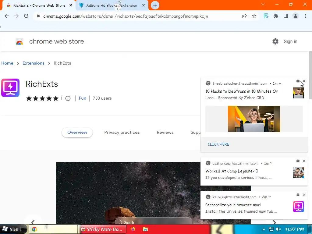This screenshot has height=234, width=312.
Task: Click the woman-with-laptop notification image
Action: click(254, 119)
